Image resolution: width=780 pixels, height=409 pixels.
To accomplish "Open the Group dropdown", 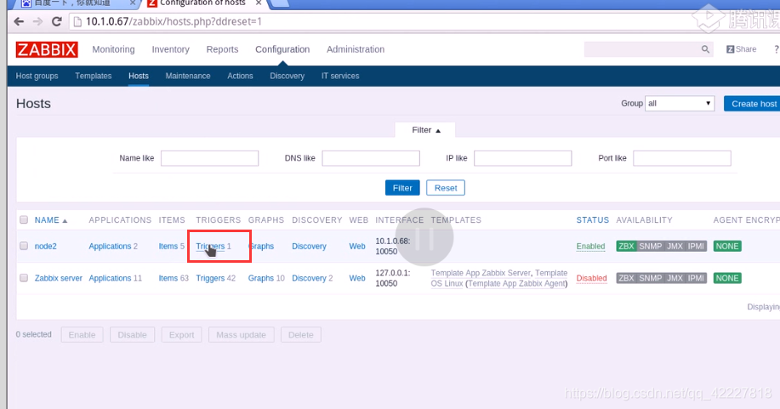I will tap(680, 104).
